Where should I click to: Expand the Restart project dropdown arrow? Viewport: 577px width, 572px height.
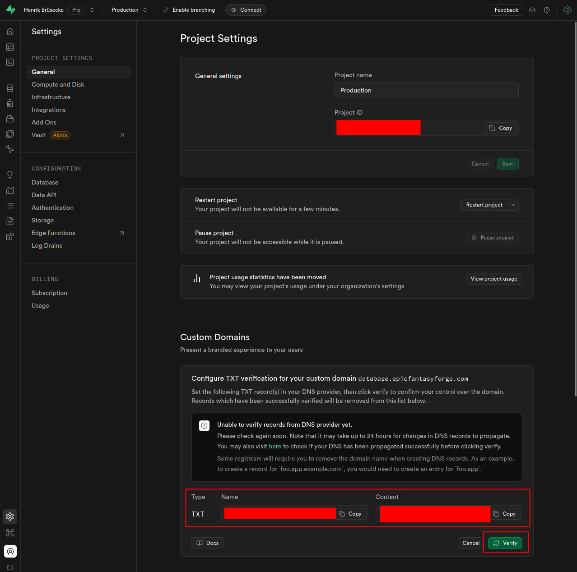coord(513,205)
